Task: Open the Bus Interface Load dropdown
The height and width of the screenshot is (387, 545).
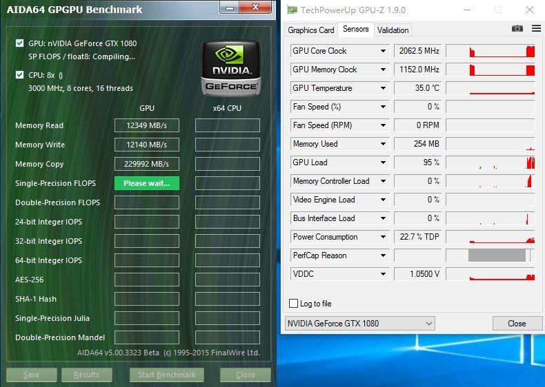Action: 383,218
